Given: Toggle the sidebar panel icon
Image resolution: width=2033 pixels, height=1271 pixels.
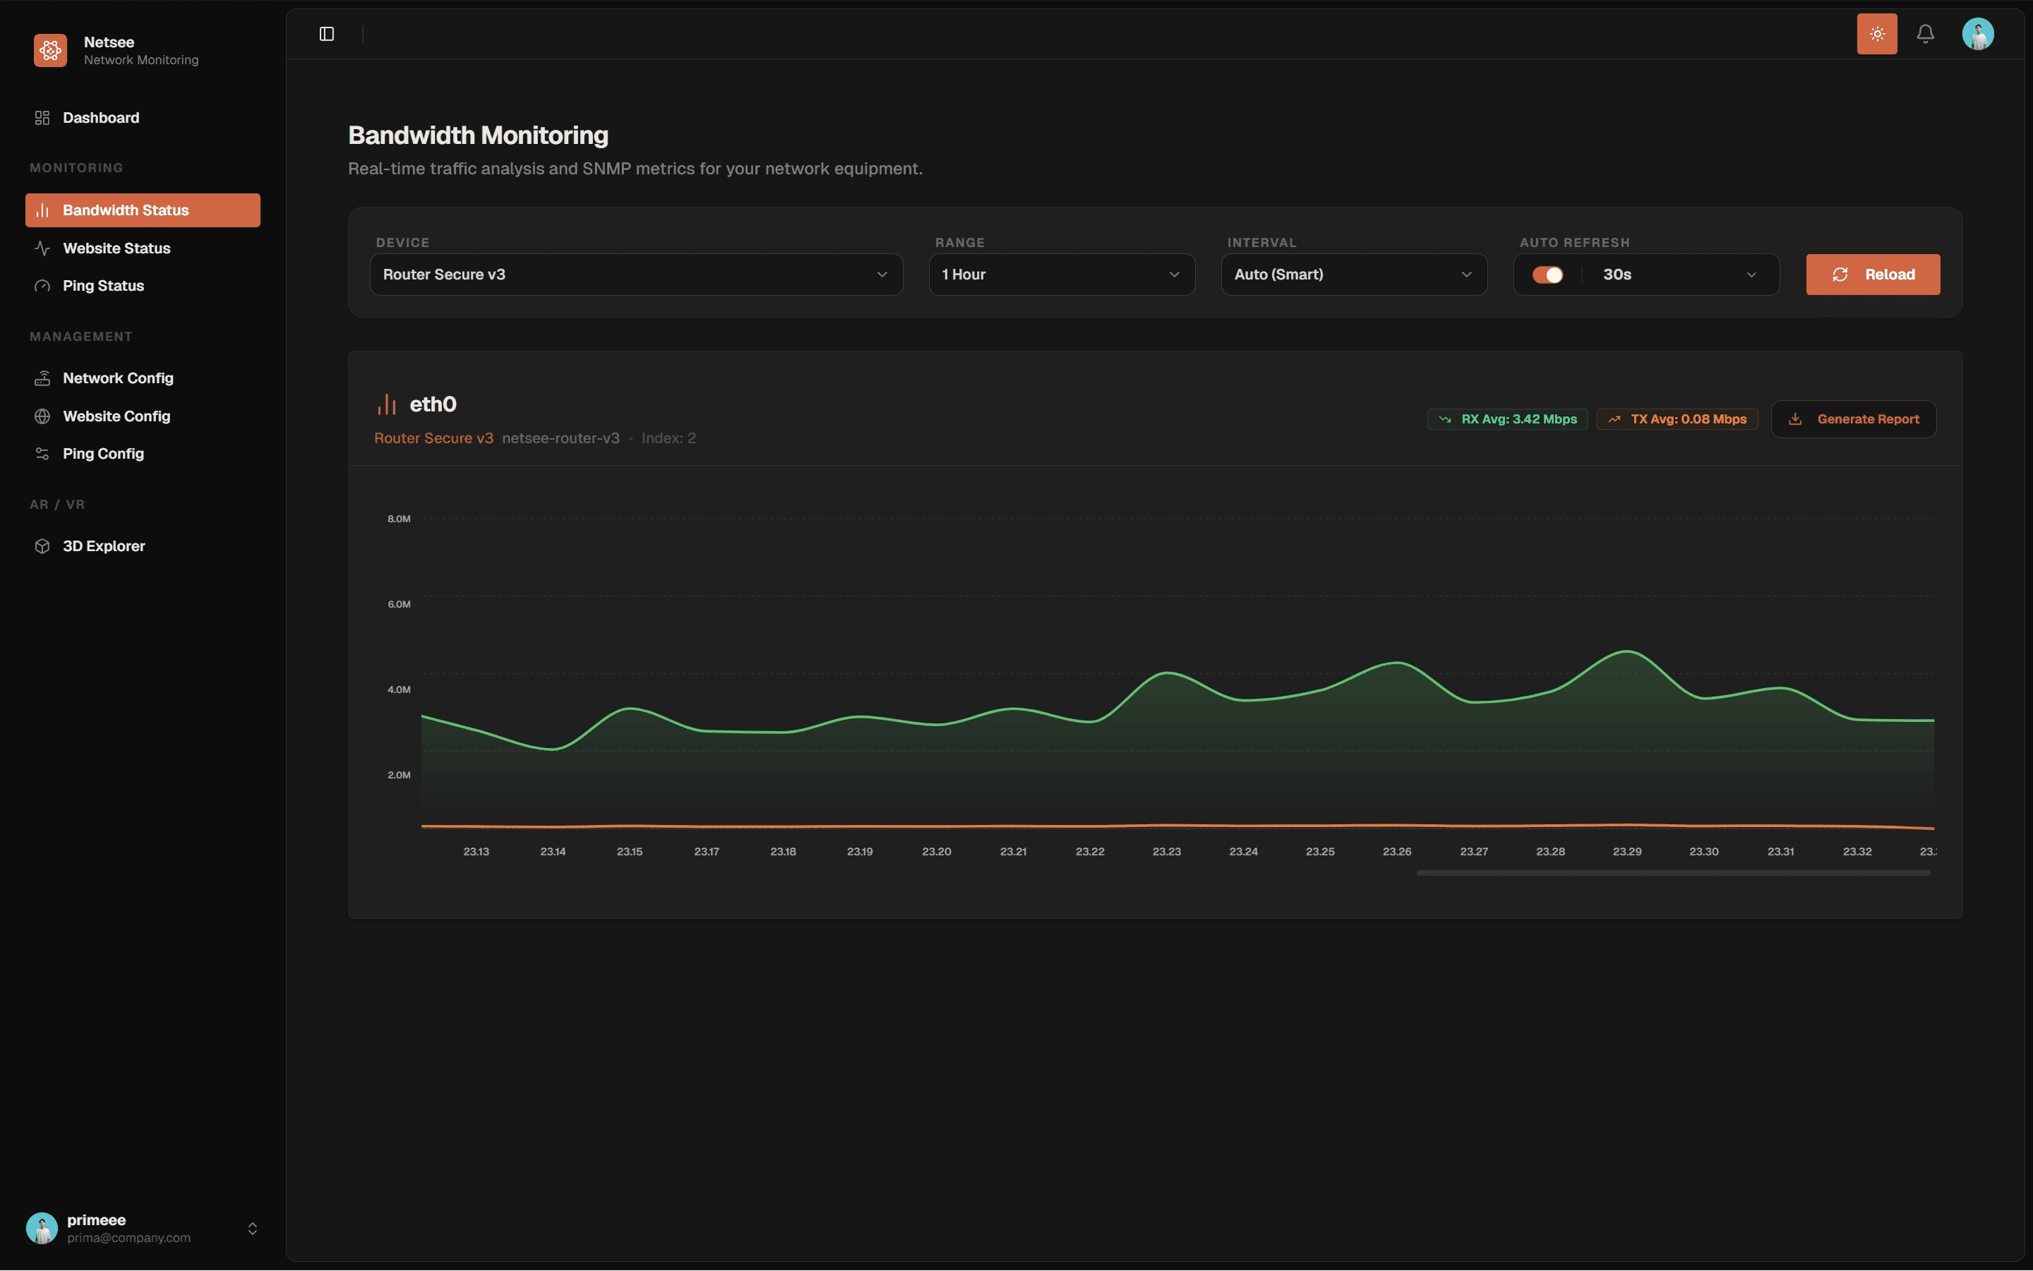Looking at the screenshot, I should [x=327, y=34].
